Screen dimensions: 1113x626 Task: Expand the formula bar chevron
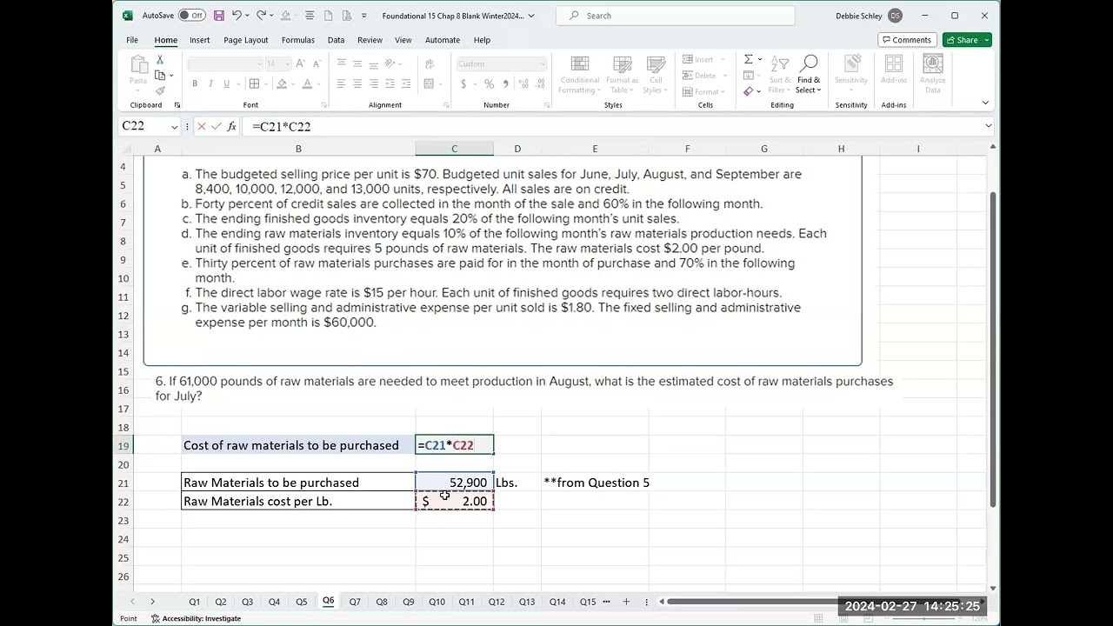pos(988,126)
